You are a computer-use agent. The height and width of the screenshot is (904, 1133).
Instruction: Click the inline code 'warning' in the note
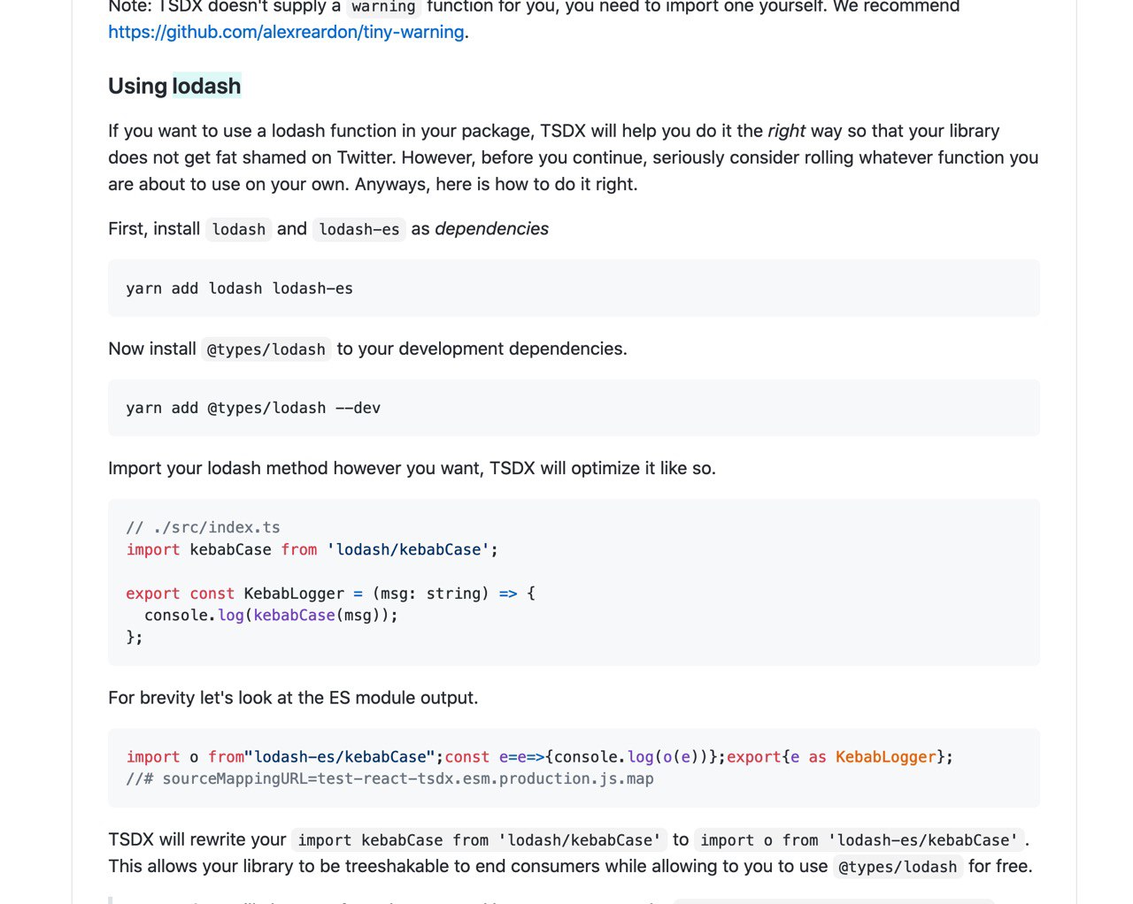click(x=383, y=7)
